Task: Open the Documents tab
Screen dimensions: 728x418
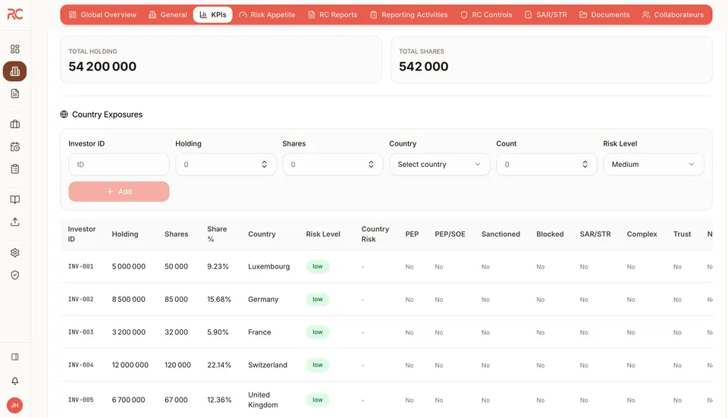Action: [x=604, y=15]
